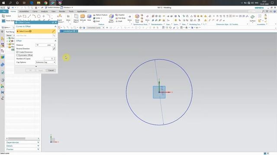Select the Line sketch tool
The width and height of the screenshot is (277, 155).
(29, 16)
